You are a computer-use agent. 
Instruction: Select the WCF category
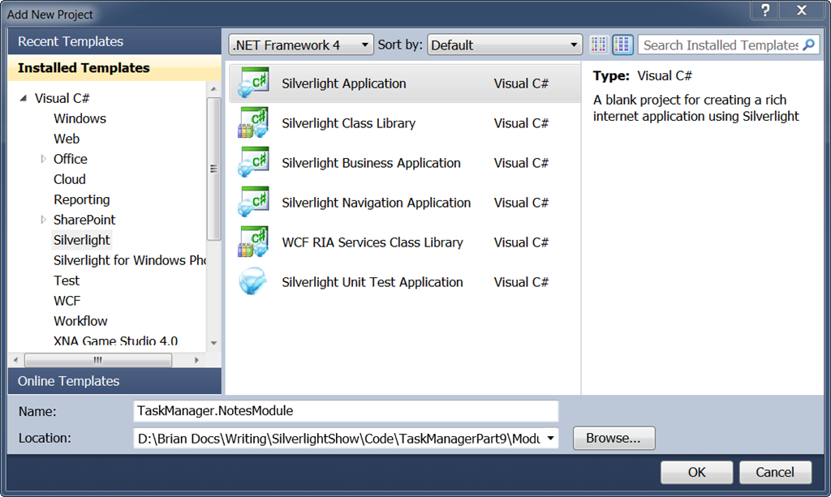tap(67, 301)
